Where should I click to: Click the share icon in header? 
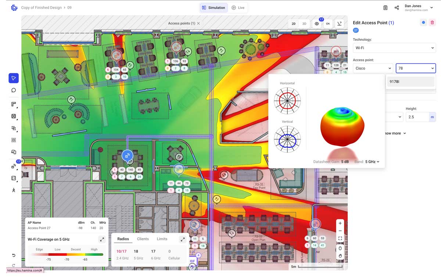[x=397, y=8]
